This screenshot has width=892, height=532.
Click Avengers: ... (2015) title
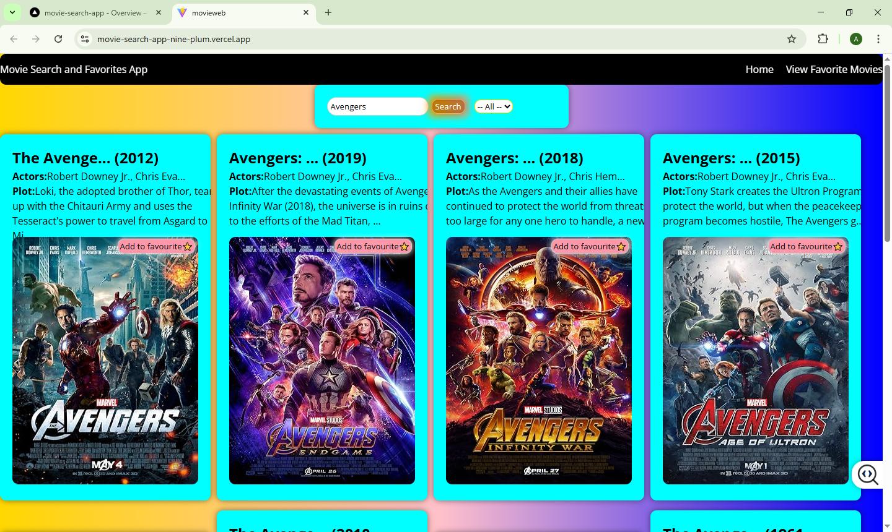[x=732, y=158]
